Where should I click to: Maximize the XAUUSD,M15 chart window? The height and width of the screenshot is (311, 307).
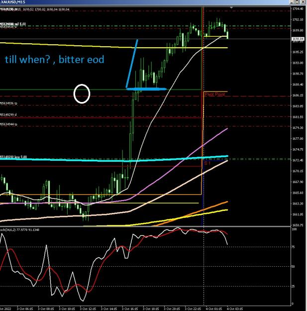pos(297,2)
